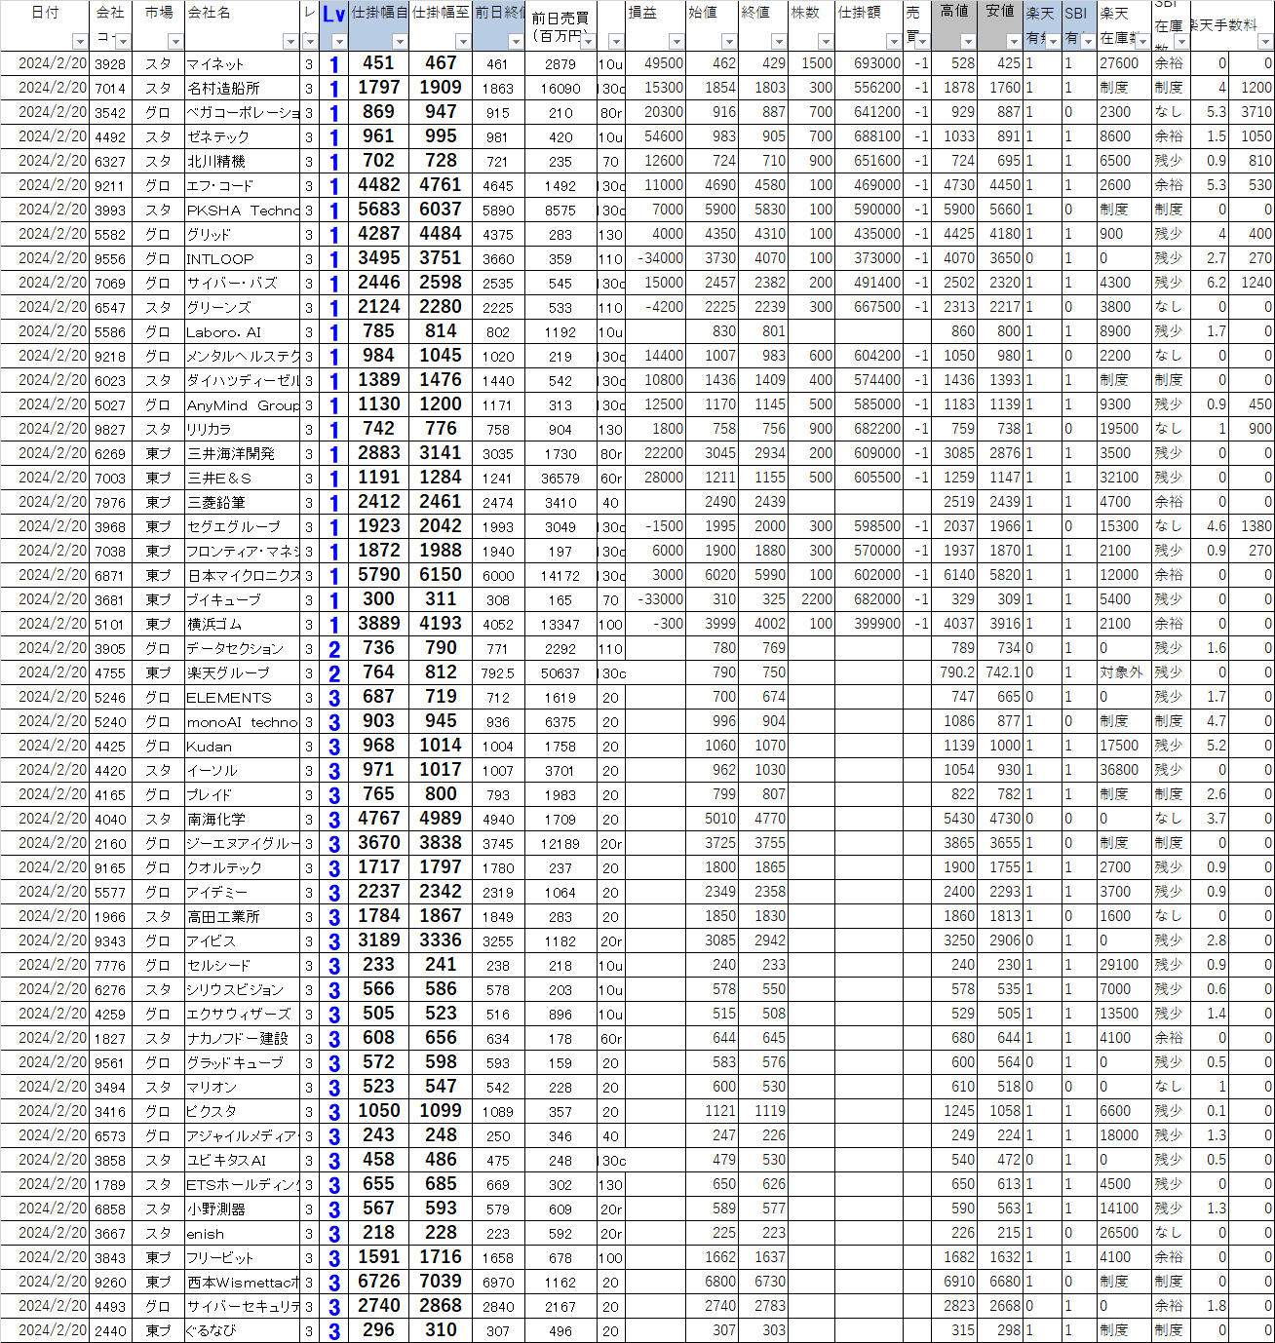The height and width of the screenshot is (1343, 1275).
Task: Click the PKSHA Technology name cell
Action: coord(242,210)
